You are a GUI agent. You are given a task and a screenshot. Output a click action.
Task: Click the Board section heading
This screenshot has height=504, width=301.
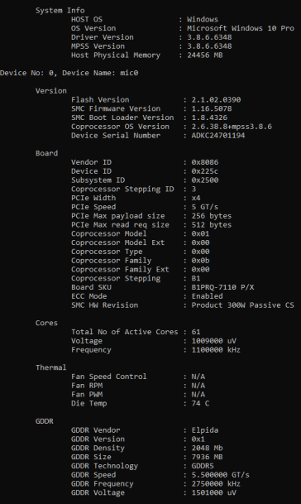46,153
